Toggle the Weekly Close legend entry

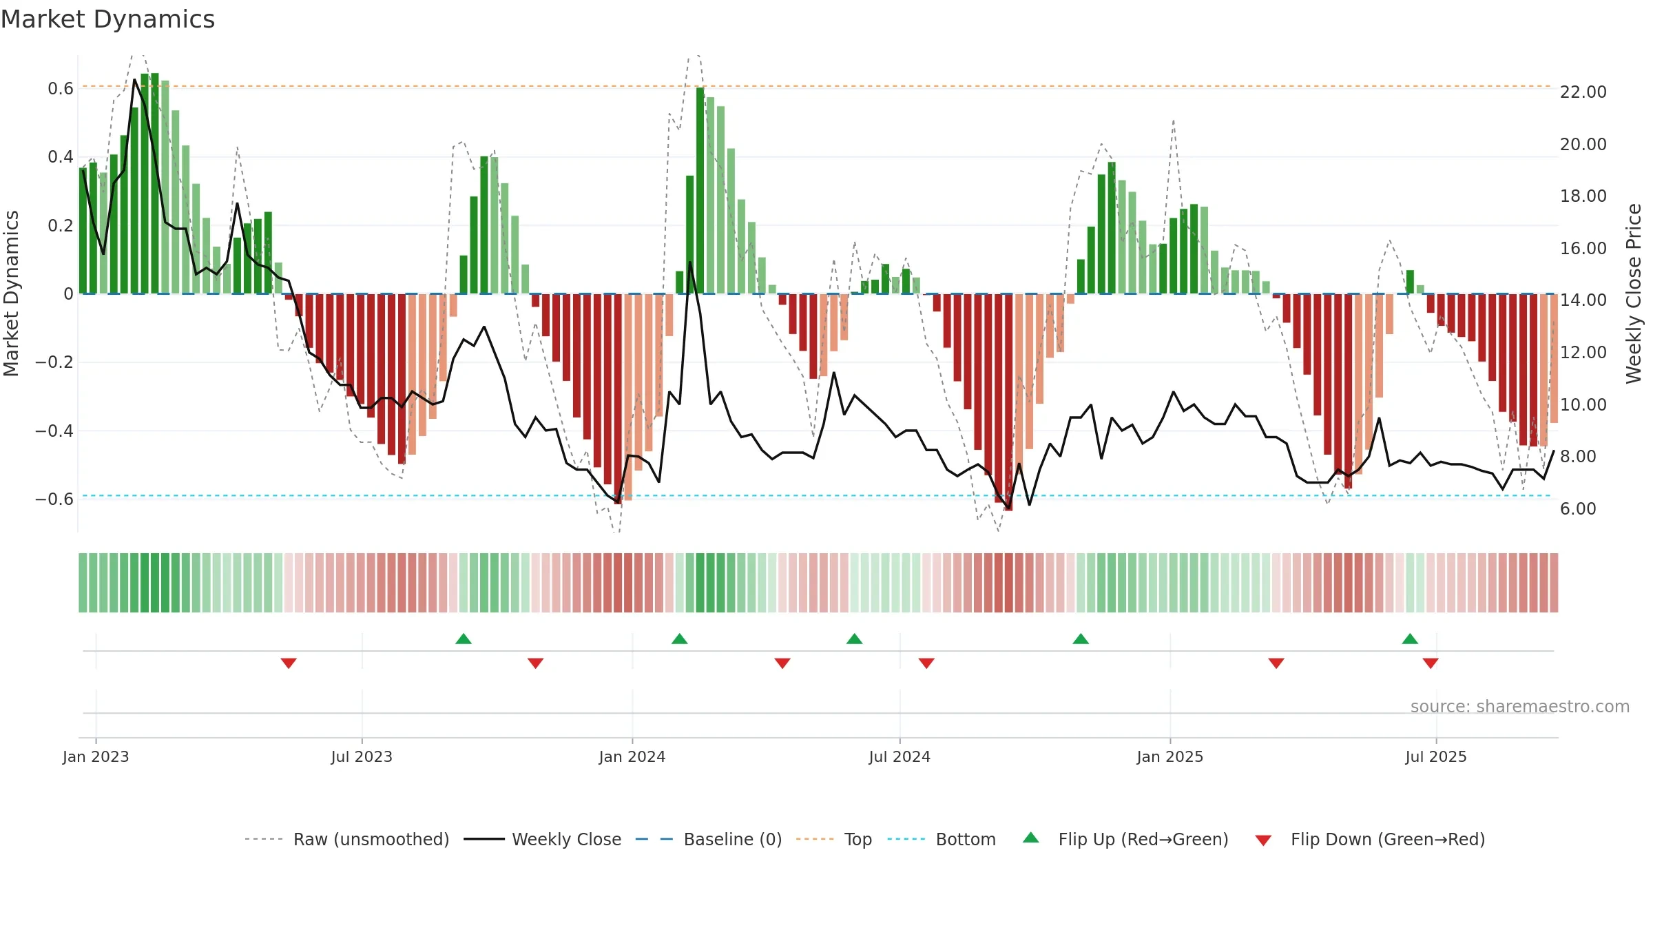click(543, 839)
